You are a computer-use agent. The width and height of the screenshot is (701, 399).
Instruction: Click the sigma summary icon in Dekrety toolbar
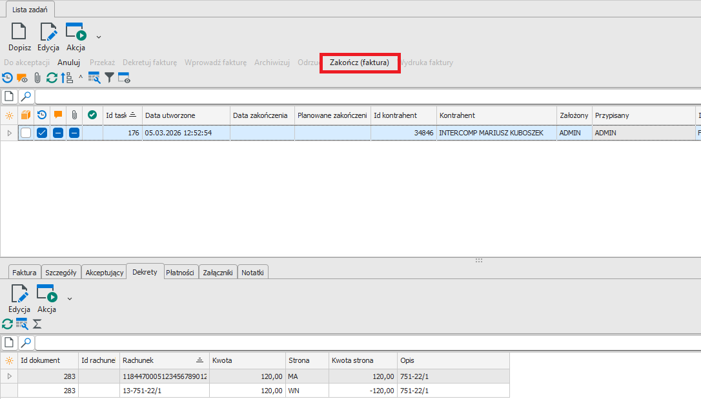(37, 324)
